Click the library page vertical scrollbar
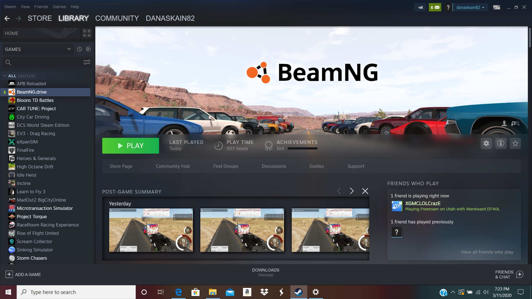The height and width of the screenshot is (299, 532). point(530,37)
